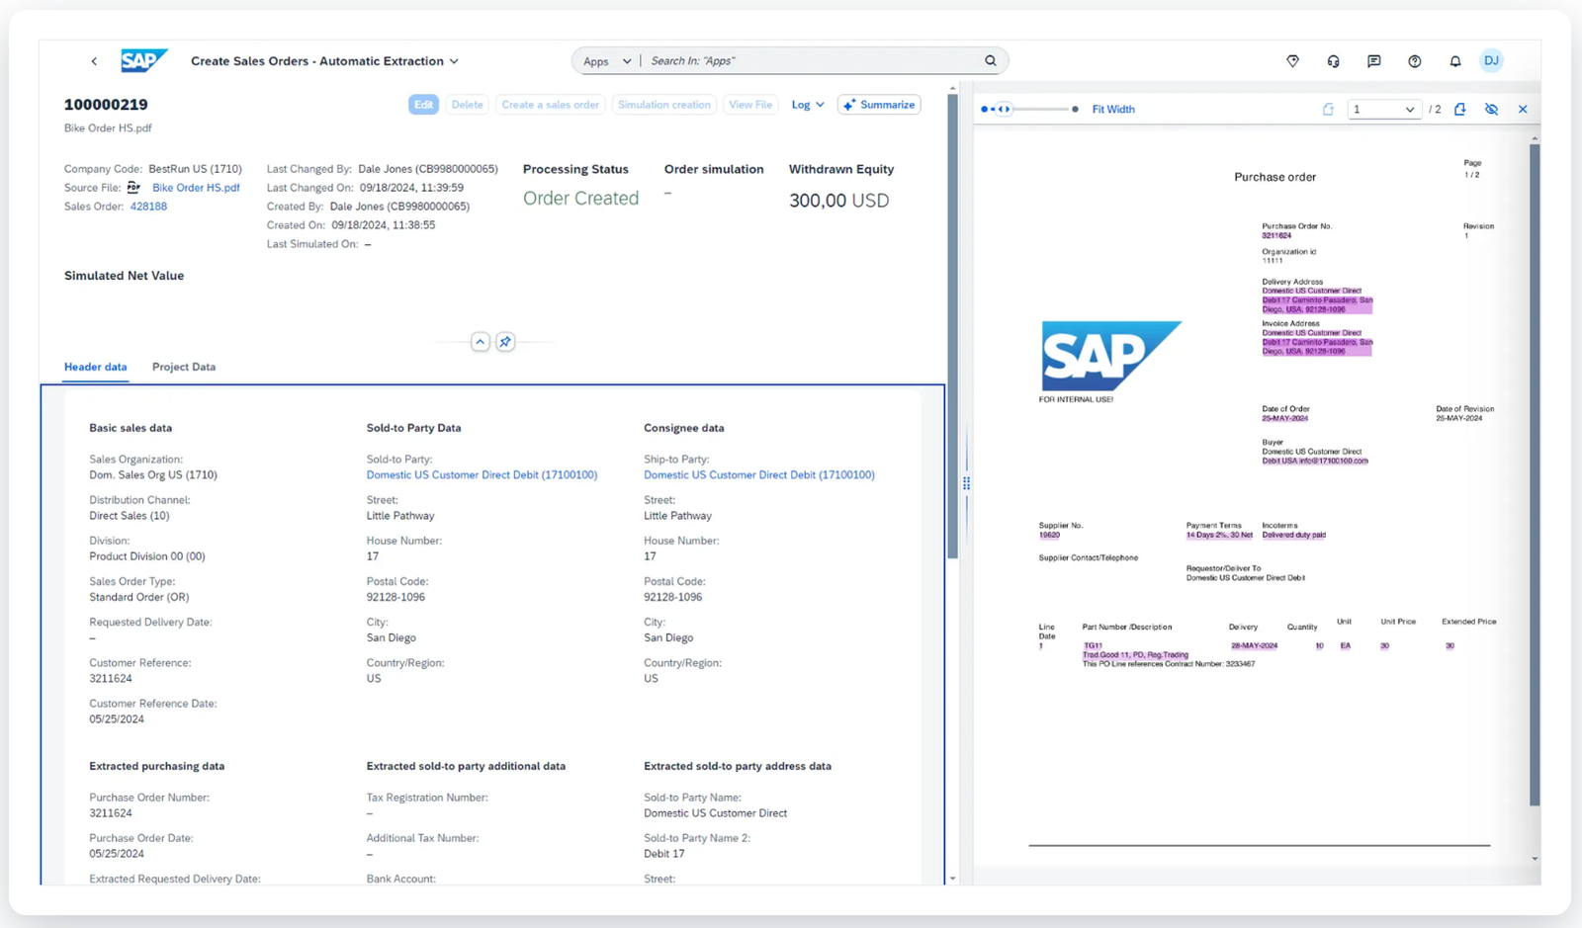Click the Summarize button

[878, 105]
